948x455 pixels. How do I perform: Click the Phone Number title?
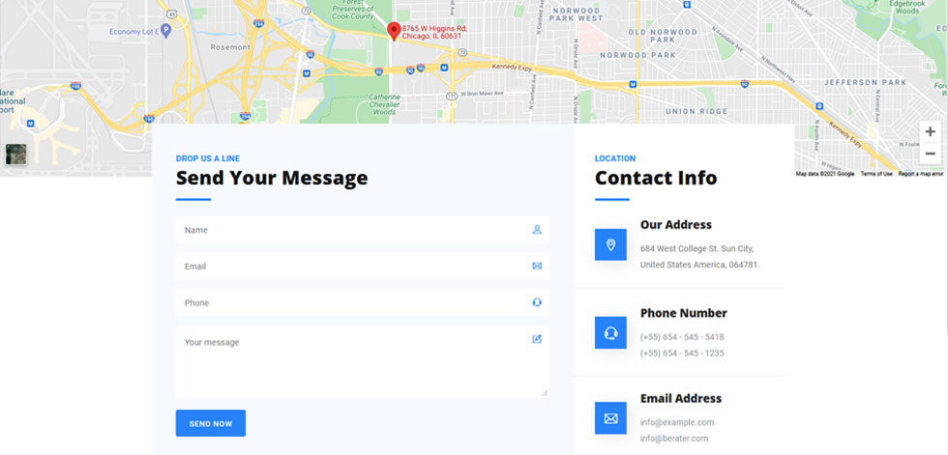tap(684, 313)
